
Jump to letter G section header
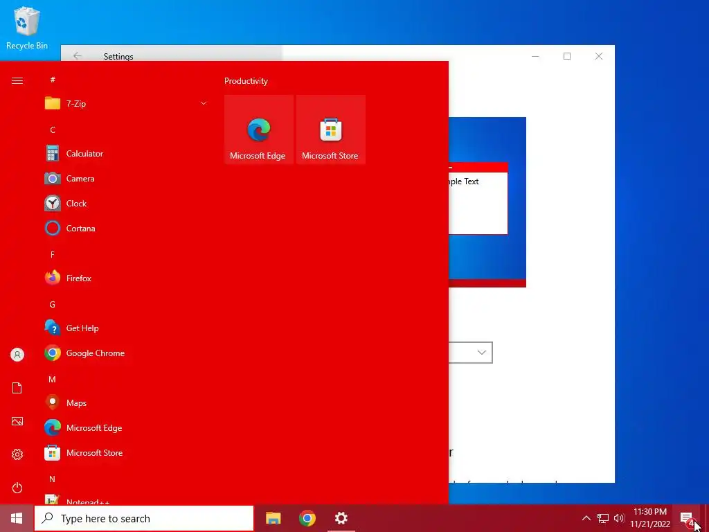[53, 305]
